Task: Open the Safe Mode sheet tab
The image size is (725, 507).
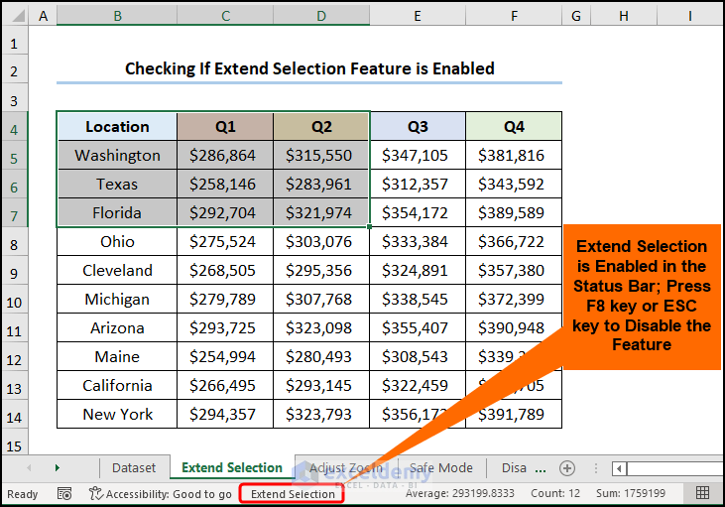Action: click(x=440, y=467)
